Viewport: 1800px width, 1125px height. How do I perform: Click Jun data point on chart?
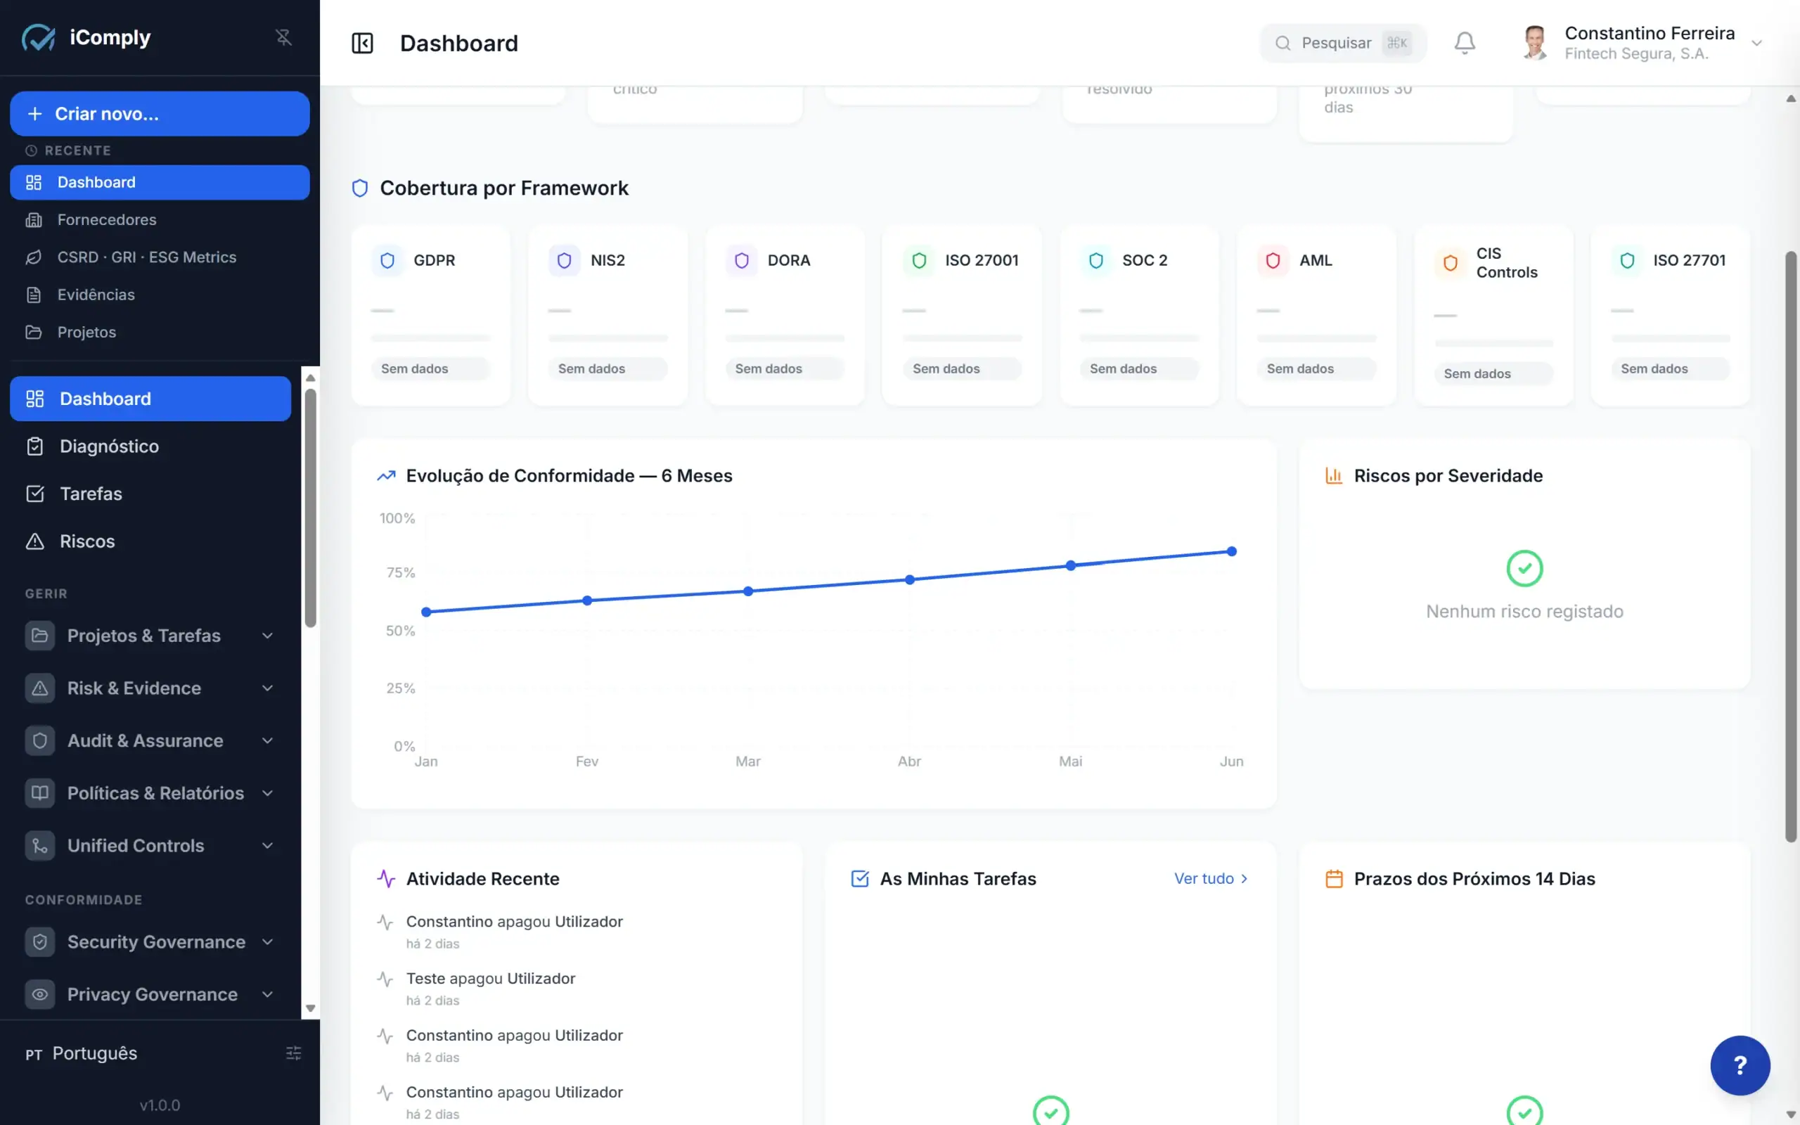pyautogui.click(x=1232, y=551)
